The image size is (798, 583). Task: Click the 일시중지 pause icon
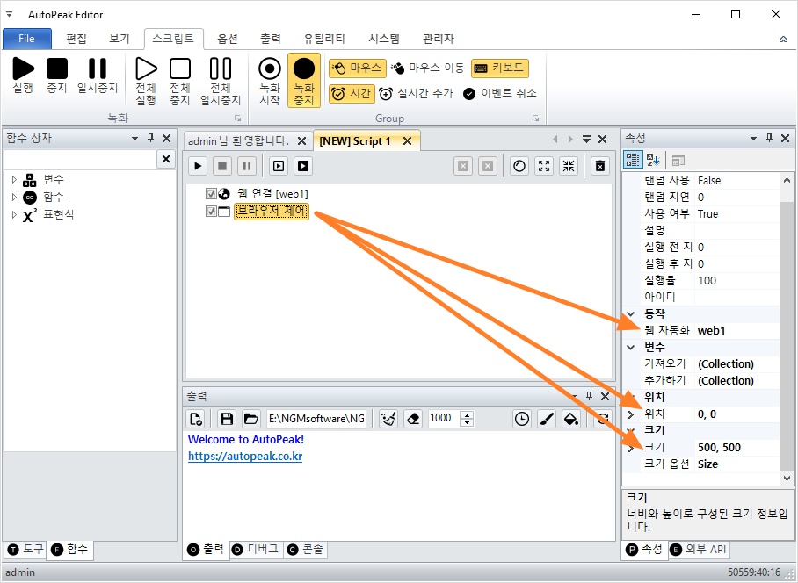(x=98, y=68)
